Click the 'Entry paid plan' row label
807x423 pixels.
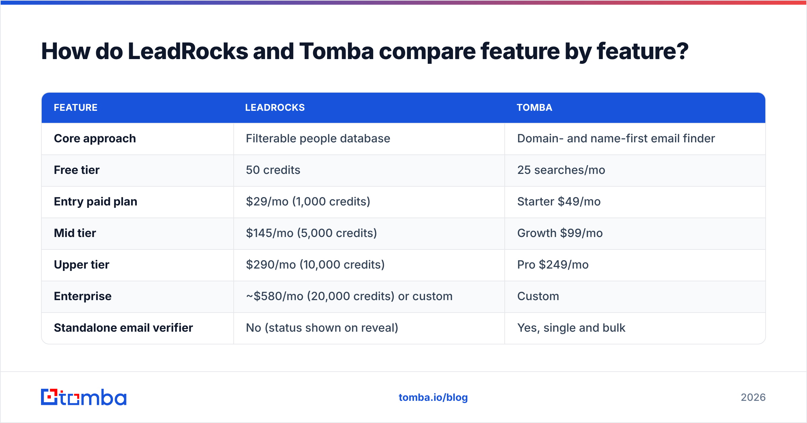(95, 202)
